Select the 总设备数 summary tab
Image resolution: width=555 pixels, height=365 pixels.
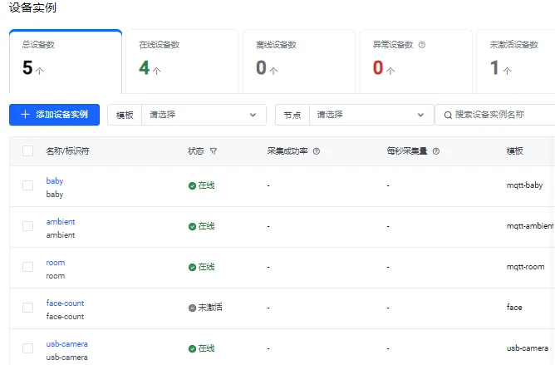pos(66,62)
